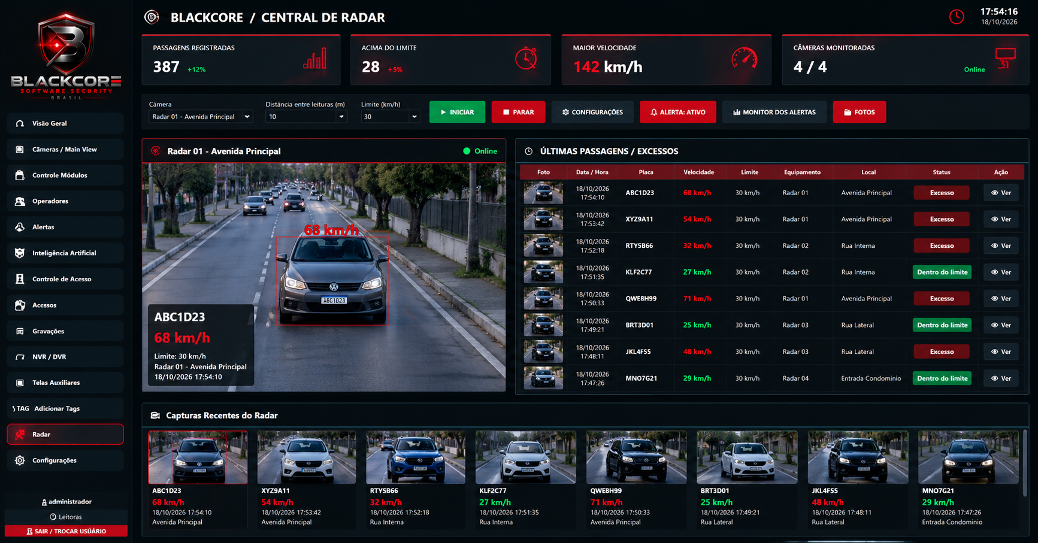1038x543 pixels.
Task: Click the Radar icon in the sidebar
Action: [x=20, y=435]
